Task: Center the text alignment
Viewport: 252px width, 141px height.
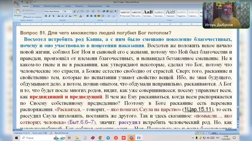Action: (91, 16)
